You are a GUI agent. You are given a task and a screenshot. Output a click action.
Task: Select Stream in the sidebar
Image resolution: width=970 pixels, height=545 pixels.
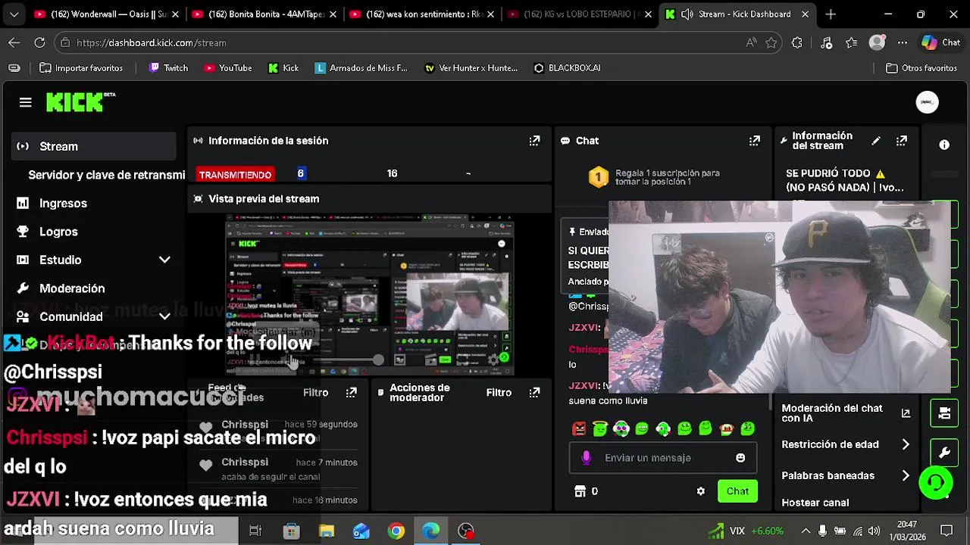pos(94,146)
